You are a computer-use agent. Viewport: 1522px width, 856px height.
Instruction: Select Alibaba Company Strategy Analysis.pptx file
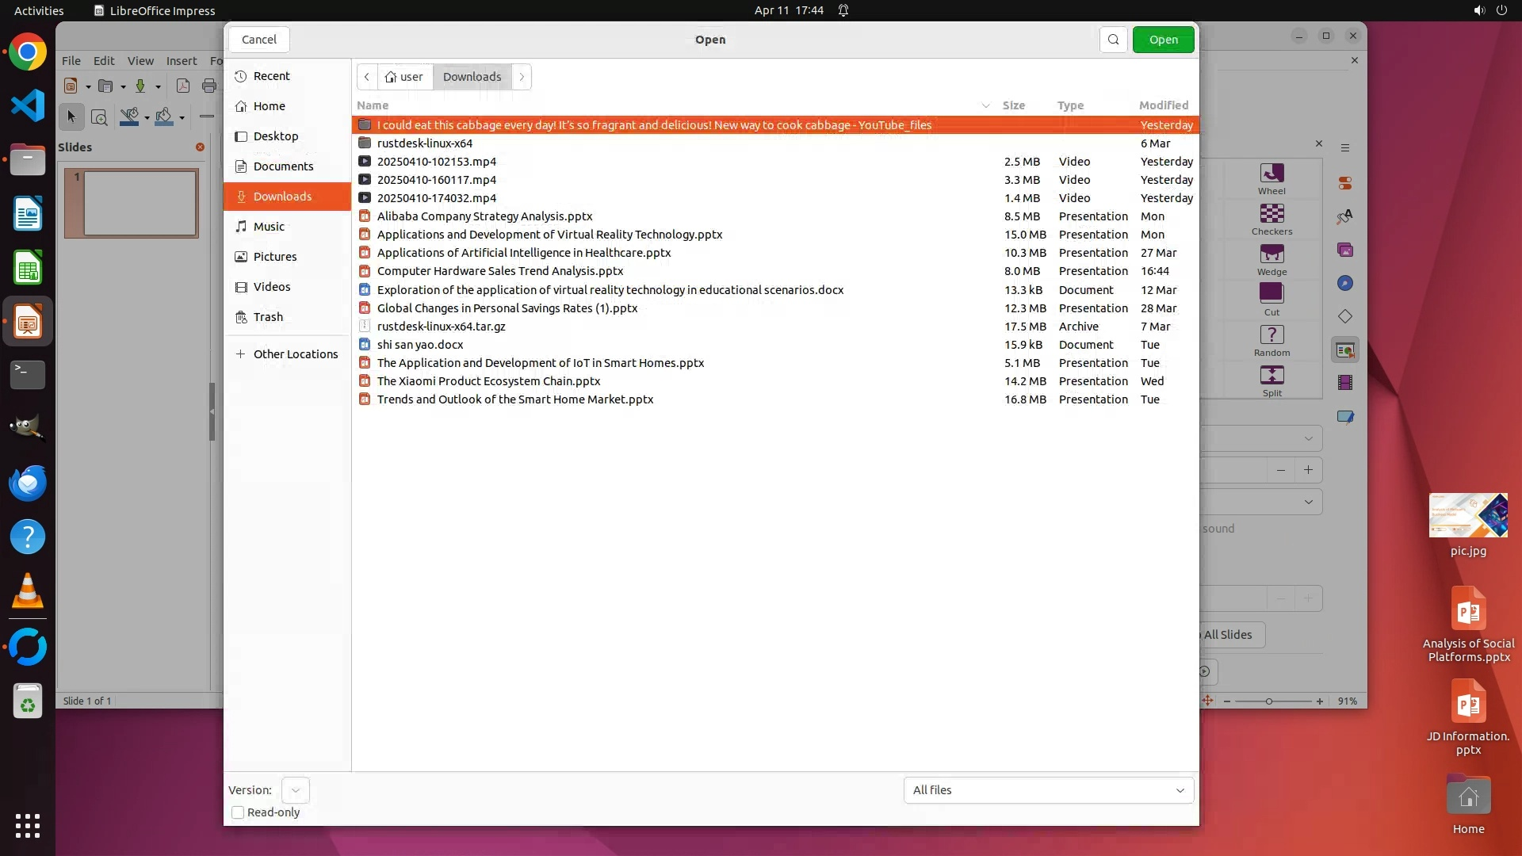pos(484,216)
